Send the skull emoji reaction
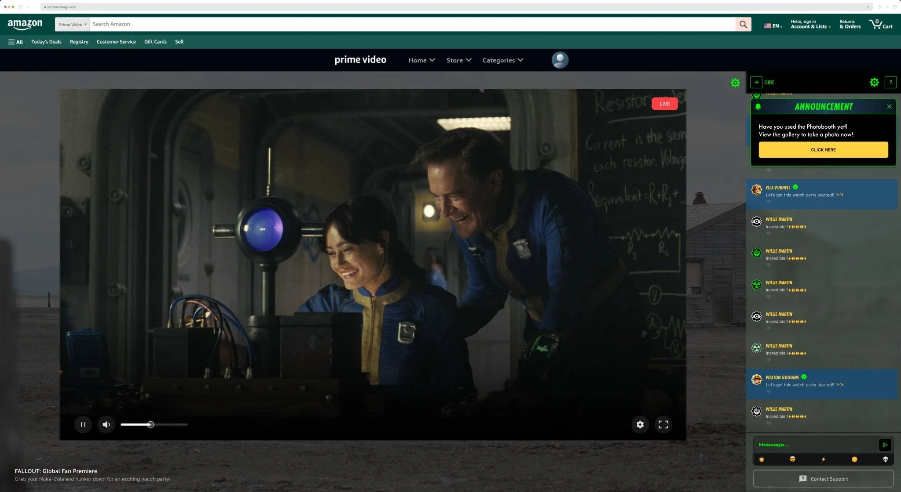901x492 pixels. 885,459
